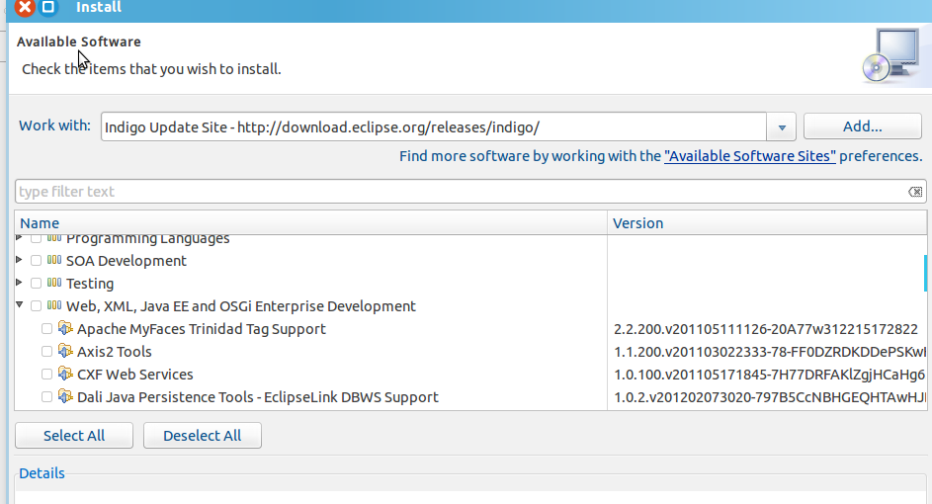Image resolution: width=932 pixels, height=504 pixels.
Task: Click the Dali Java Persistence Tools icon
Action: coord(65,397)
